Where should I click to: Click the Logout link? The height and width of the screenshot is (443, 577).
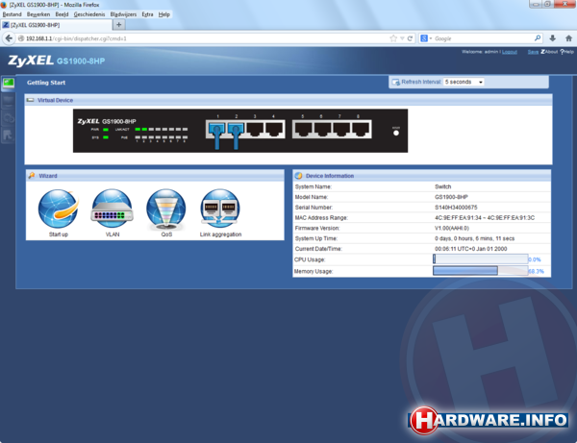(510, 52)
